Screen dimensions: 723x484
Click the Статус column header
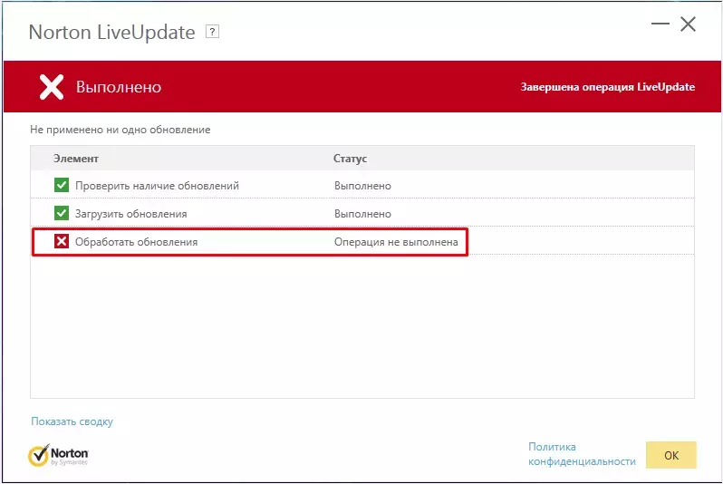point(350,159)
